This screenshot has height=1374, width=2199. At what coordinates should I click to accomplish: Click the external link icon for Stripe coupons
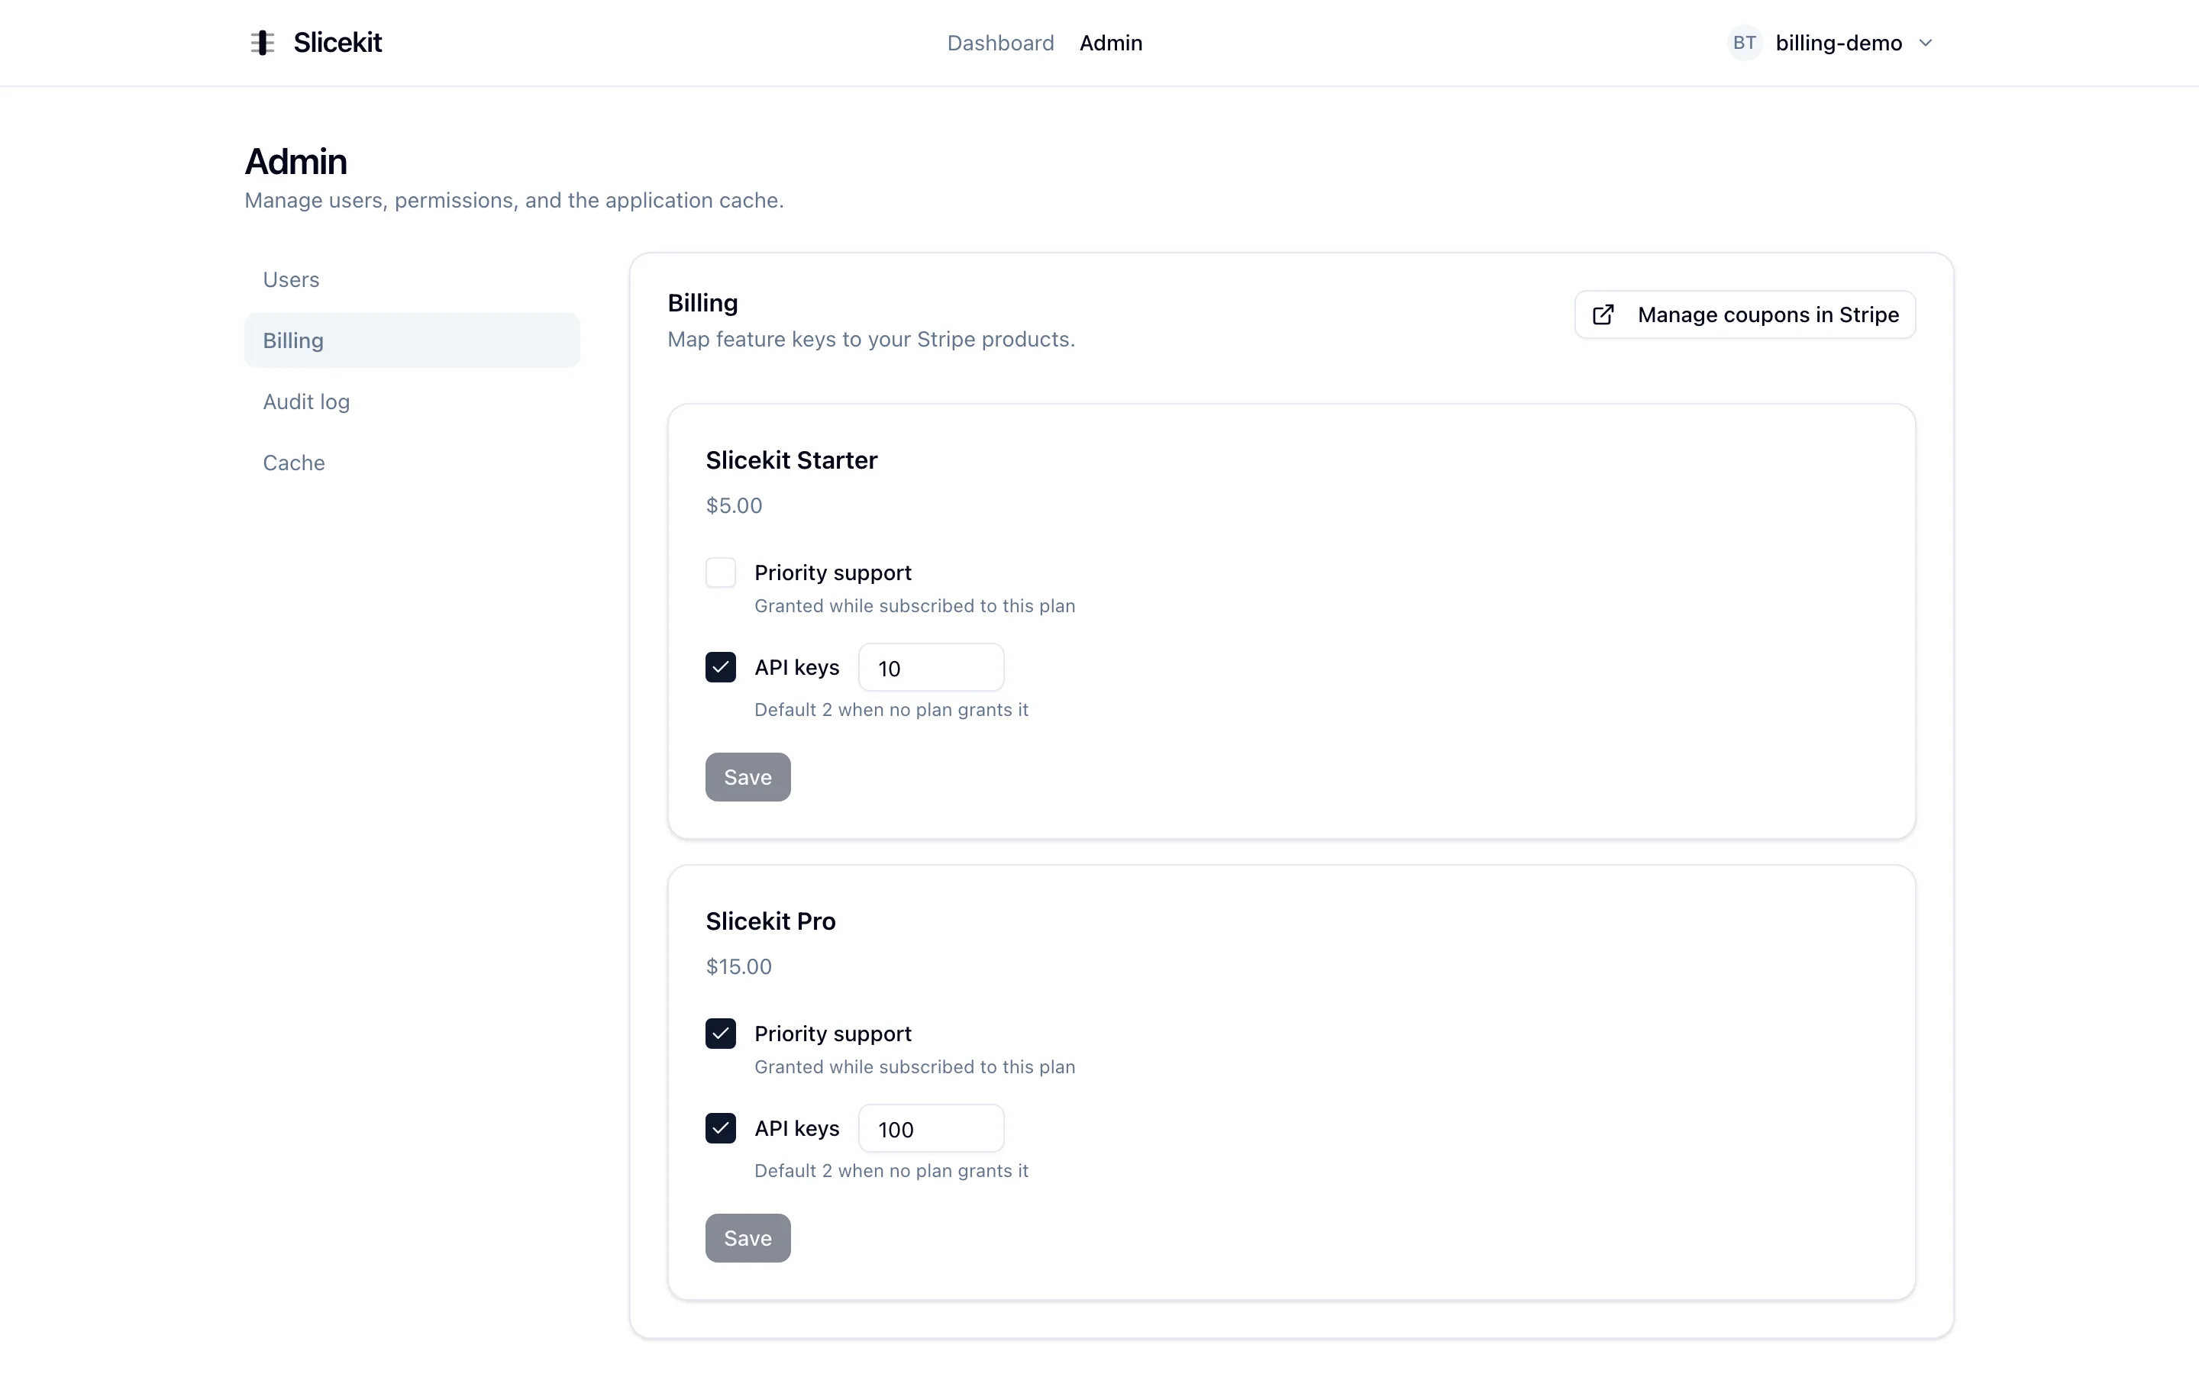(1603, 314)
